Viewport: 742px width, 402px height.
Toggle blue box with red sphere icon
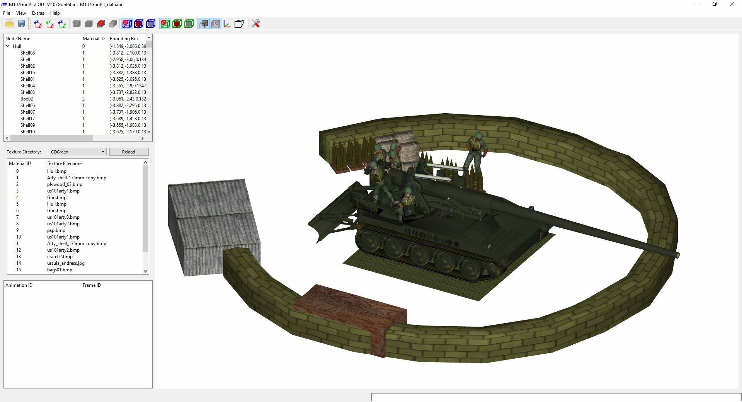(139, 24)
